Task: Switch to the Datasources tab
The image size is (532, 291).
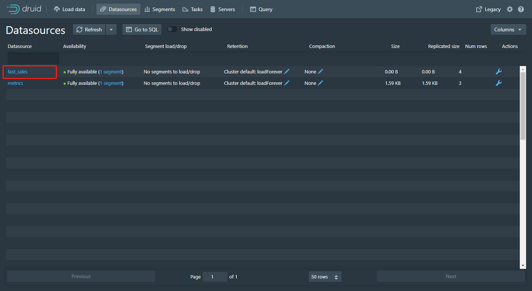Action: 118,9
